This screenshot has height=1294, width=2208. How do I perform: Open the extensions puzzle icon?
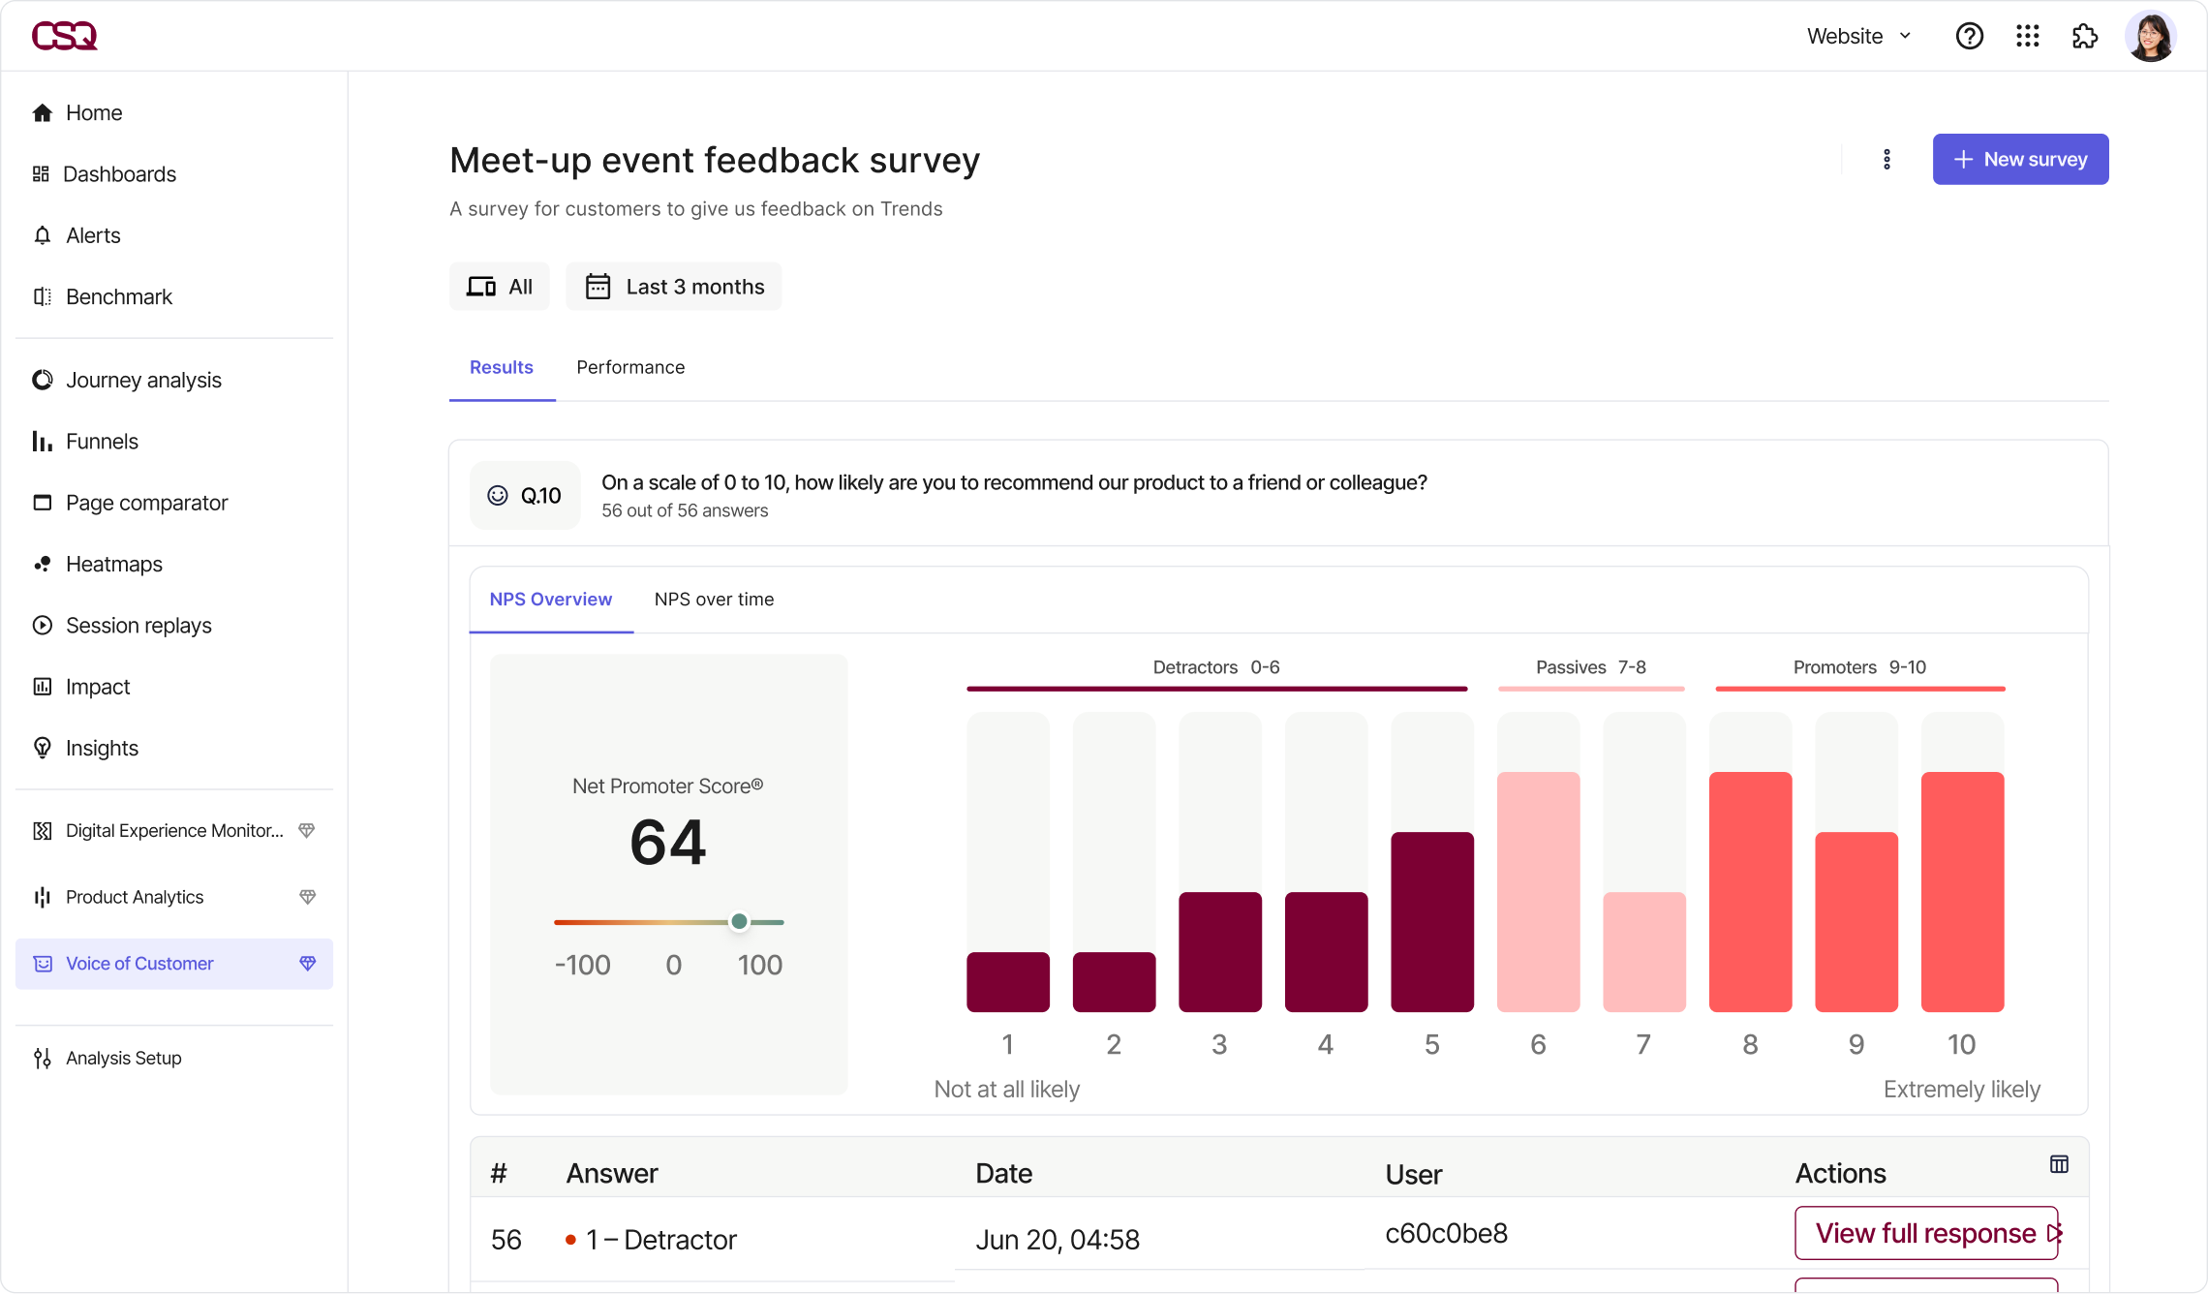[x=2084, y=35]
